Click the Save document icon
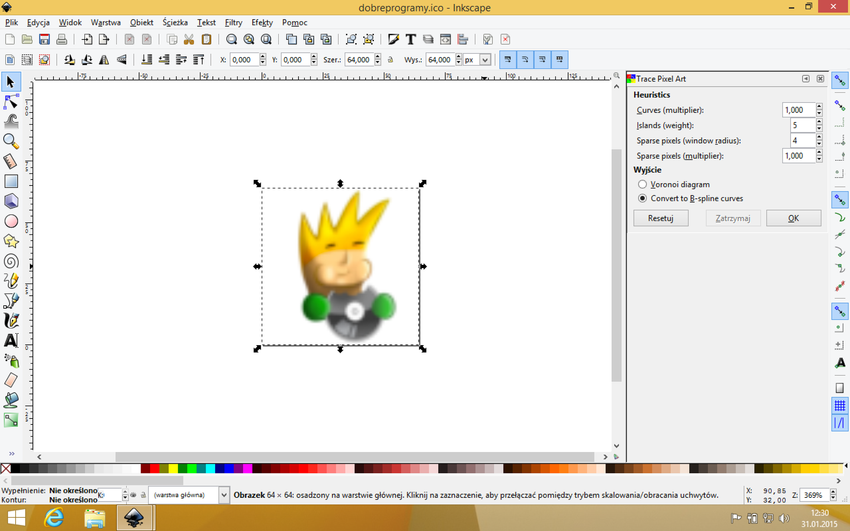The width and height of the screenshot is (850, 531). 44,39
